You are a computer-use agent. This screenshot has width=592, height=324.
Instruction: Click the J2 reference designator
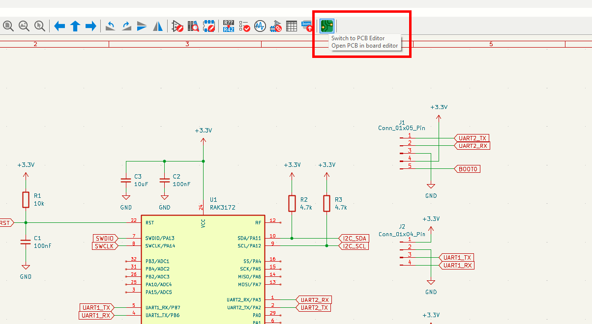[x=402, y=226]
